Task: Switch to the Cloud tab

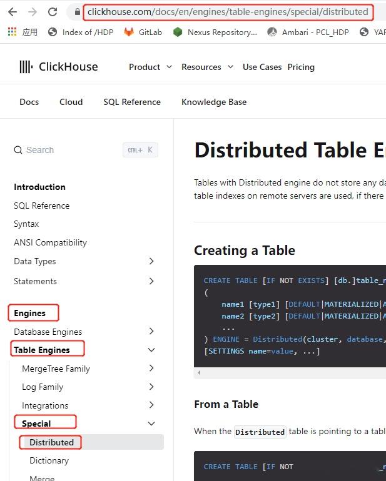Action: pos(71,102)
